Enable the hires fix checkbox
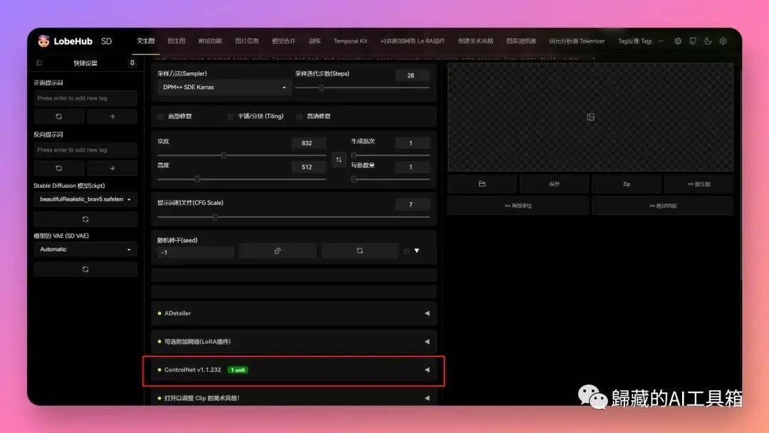This screenshot has height=433, width=769. 299,116
